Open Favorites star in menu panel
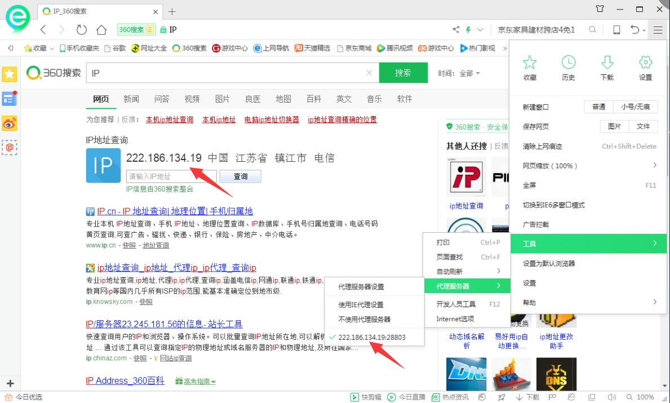The image size is (670, 403). 530,68
